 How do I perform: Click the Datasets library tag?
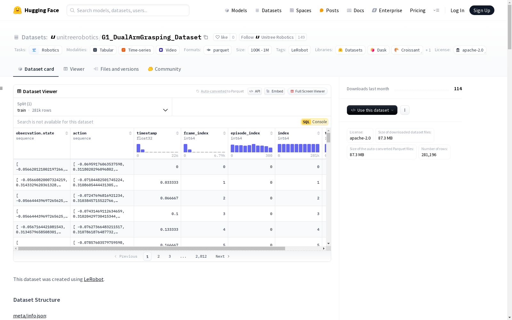[350, 50]
